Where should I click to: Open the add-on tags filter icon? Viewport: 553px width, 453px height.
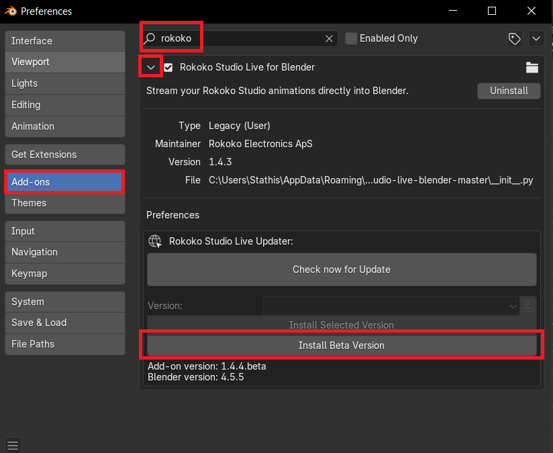(515, 39)
